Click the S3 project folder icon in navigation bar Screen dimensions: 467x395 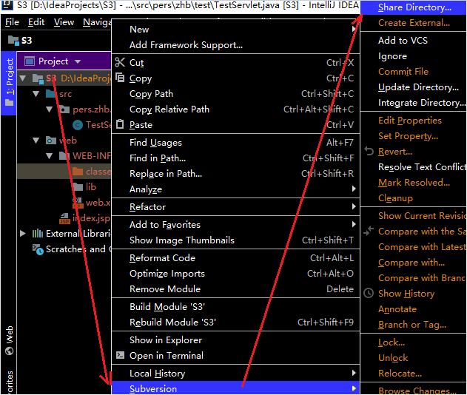tap(13, 40)
